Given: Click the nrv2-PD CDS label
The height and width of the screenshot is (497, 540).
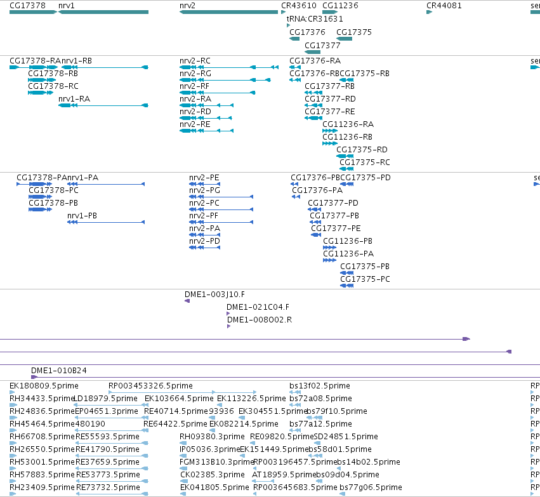Looking at the screenshot, I should 204,241.
